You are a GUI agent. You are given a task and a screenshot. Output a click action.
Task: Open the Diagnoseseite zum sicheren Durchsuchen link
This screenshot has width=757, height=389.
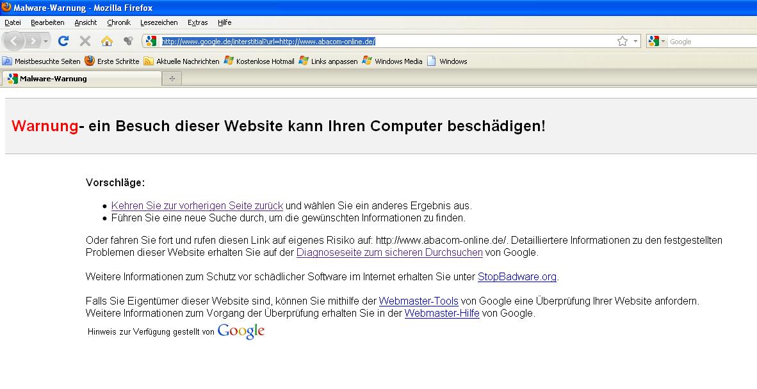coord(389,253)
